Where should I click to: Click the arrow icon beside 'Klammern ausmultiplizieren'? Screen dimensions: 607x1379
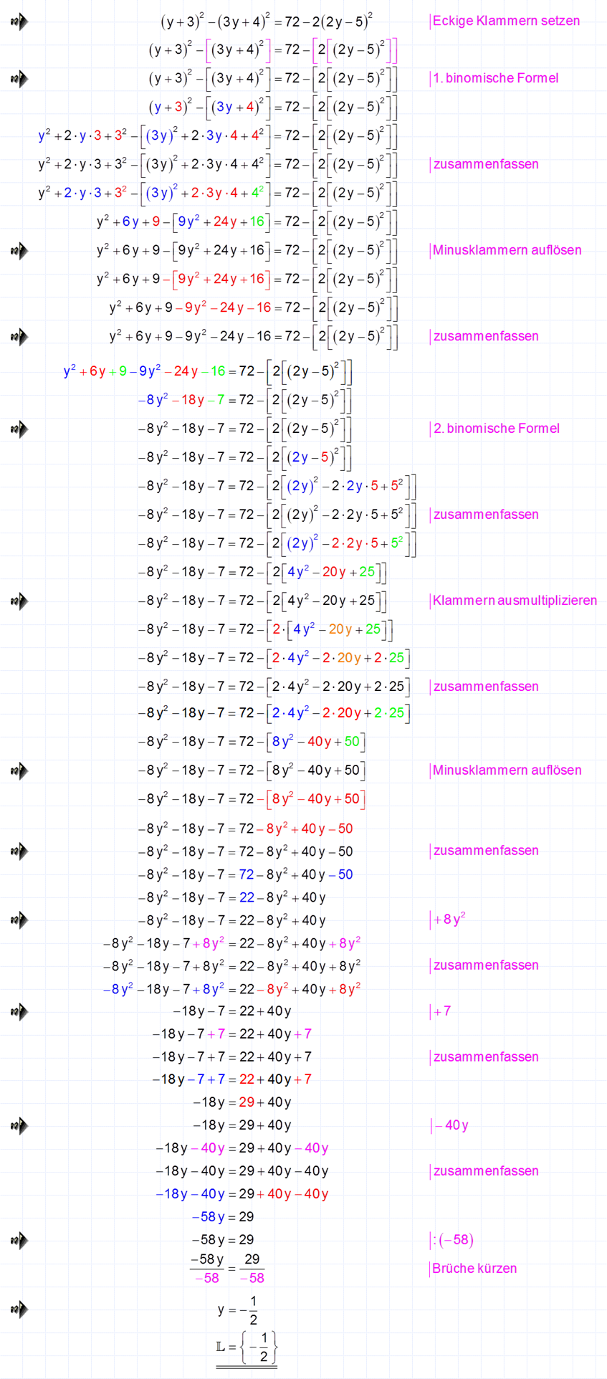[x=19, y=601]
